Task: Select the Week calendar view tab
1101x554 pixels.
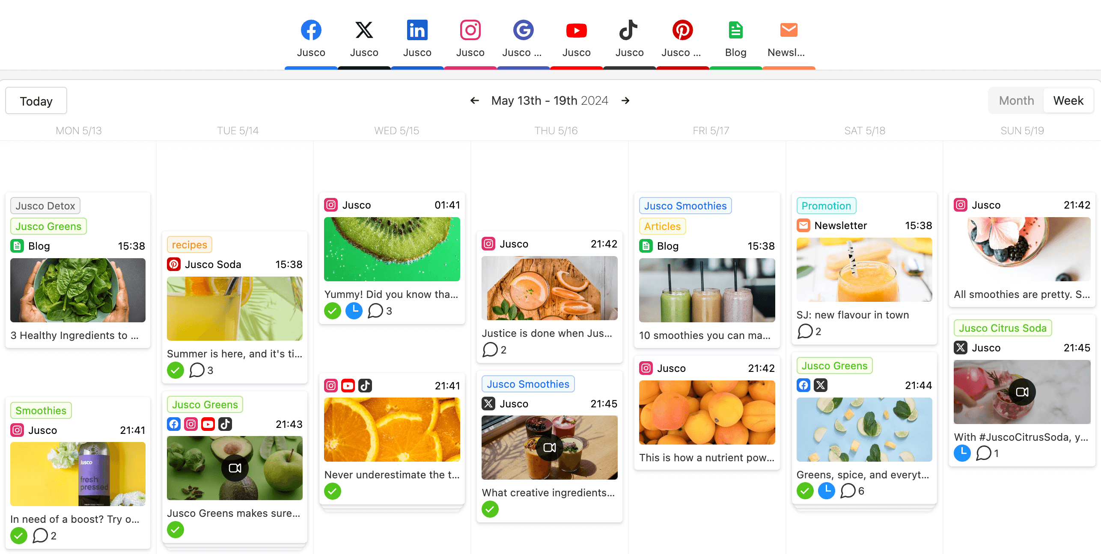Action: [1068, 100]
